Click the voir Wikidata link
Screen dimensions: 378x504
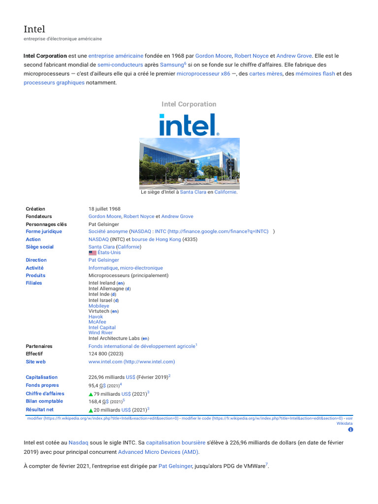(x=345, y=423)
